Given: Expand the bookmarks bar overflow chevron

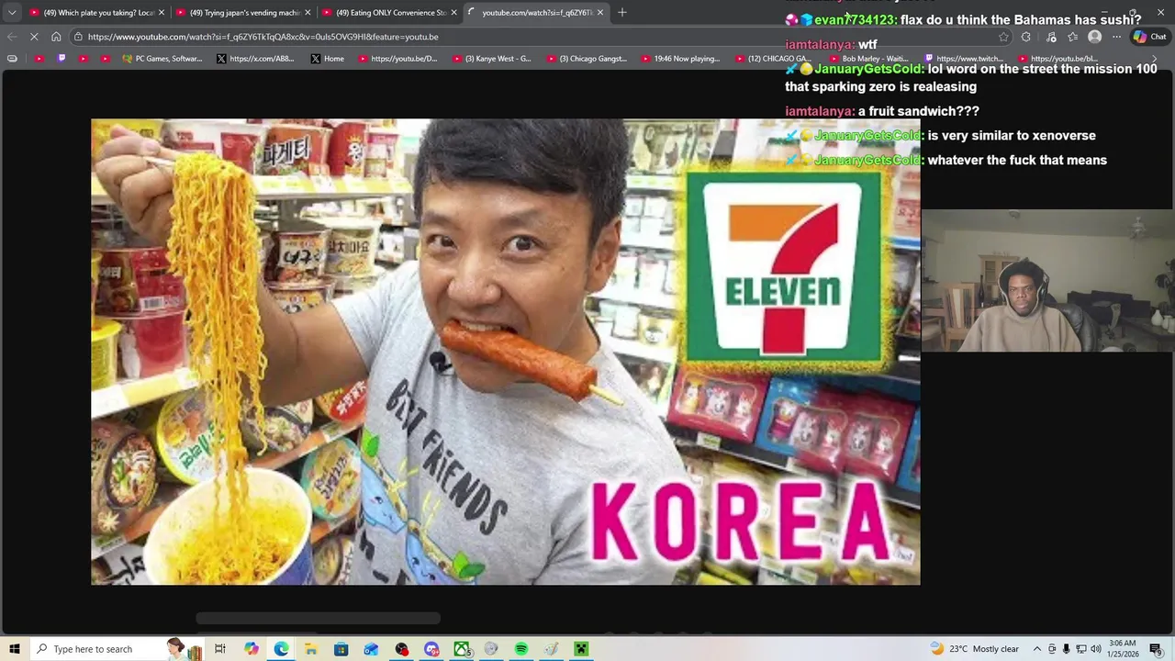Looking at the screenshot, I should [x=1155, y=59].
